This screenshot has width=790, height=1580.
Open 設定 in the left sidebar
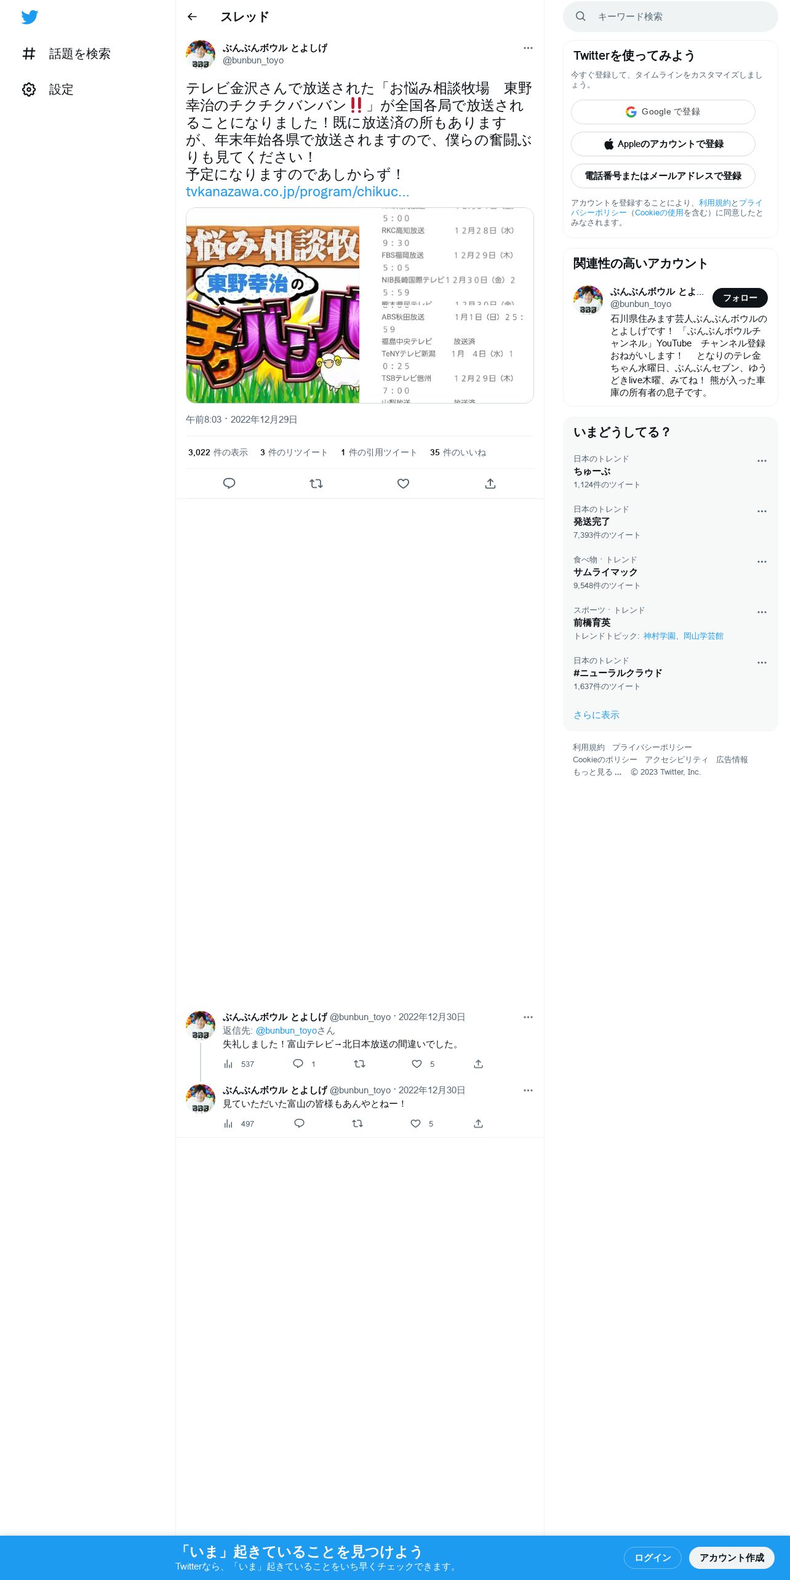48,90
